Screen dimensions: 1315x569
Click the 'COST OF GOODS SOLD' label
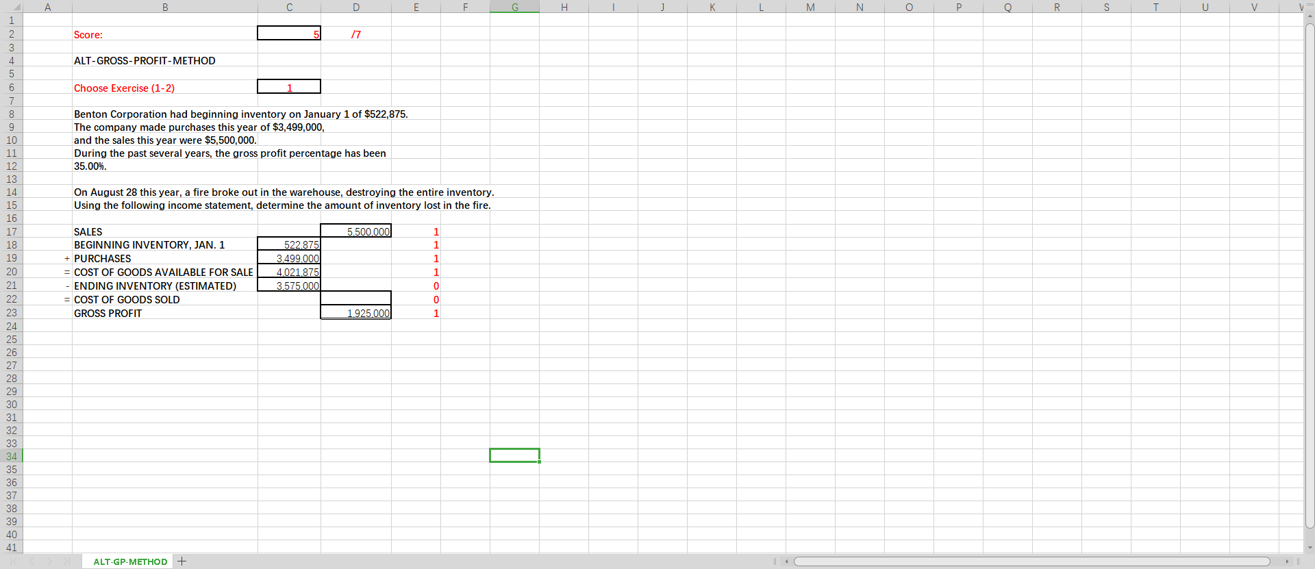[127, 299]
